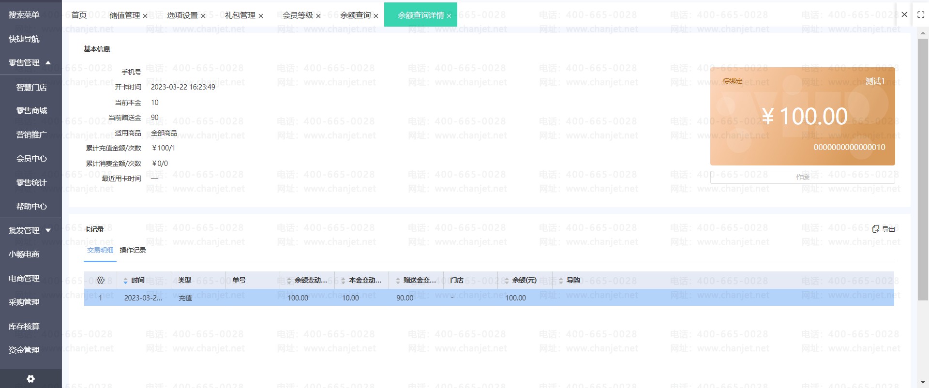Switch to the 会员等级 tab
The height and width of the screenshot is (388, 929).
click(298, 15)
